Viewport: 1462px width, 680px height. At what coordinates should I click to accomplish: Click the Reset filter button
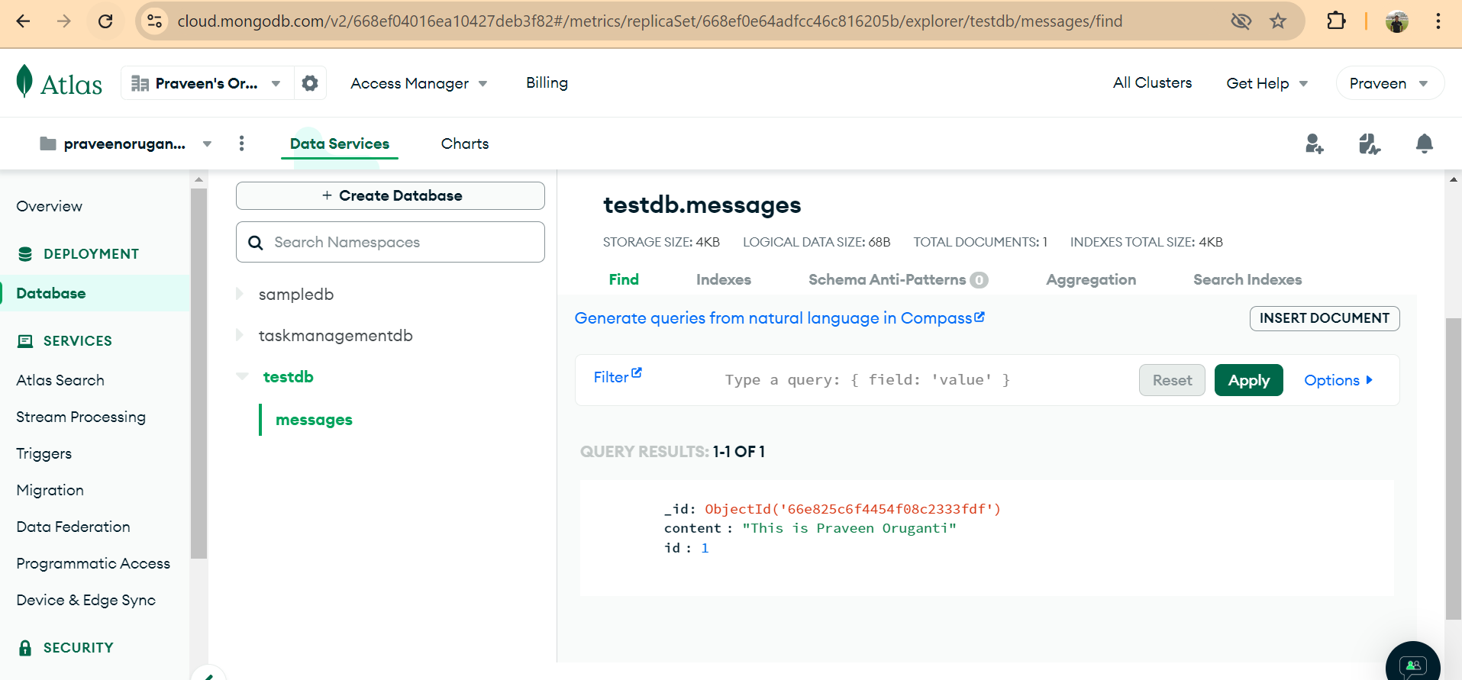click(x=1172, y=380)
